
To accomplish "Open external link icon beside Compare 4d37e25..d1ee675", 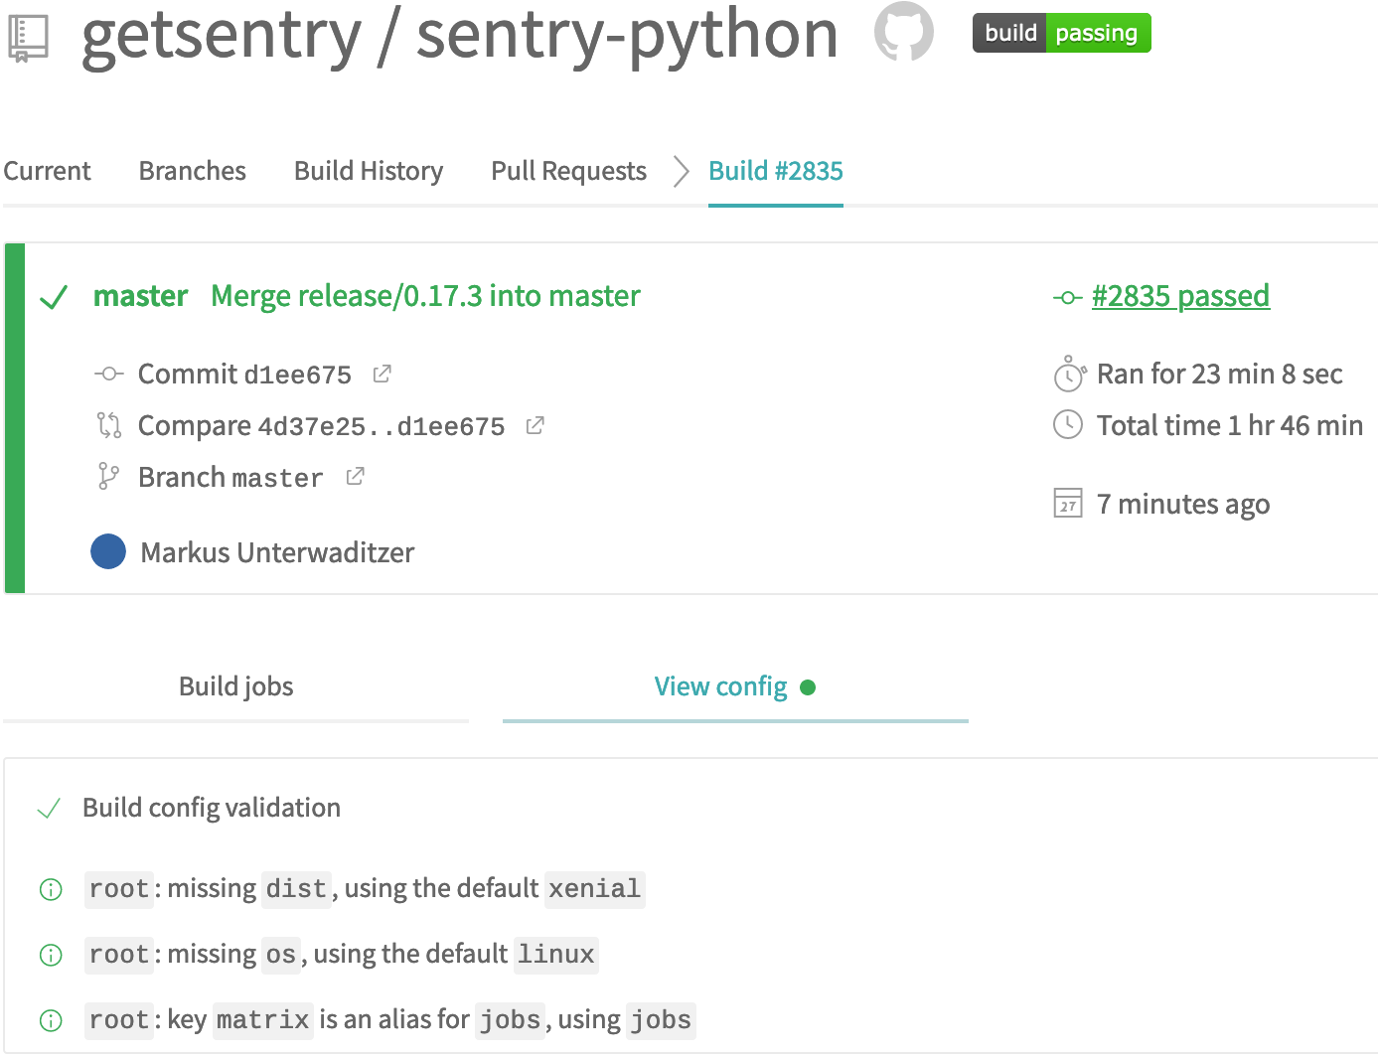I will 535,425.
